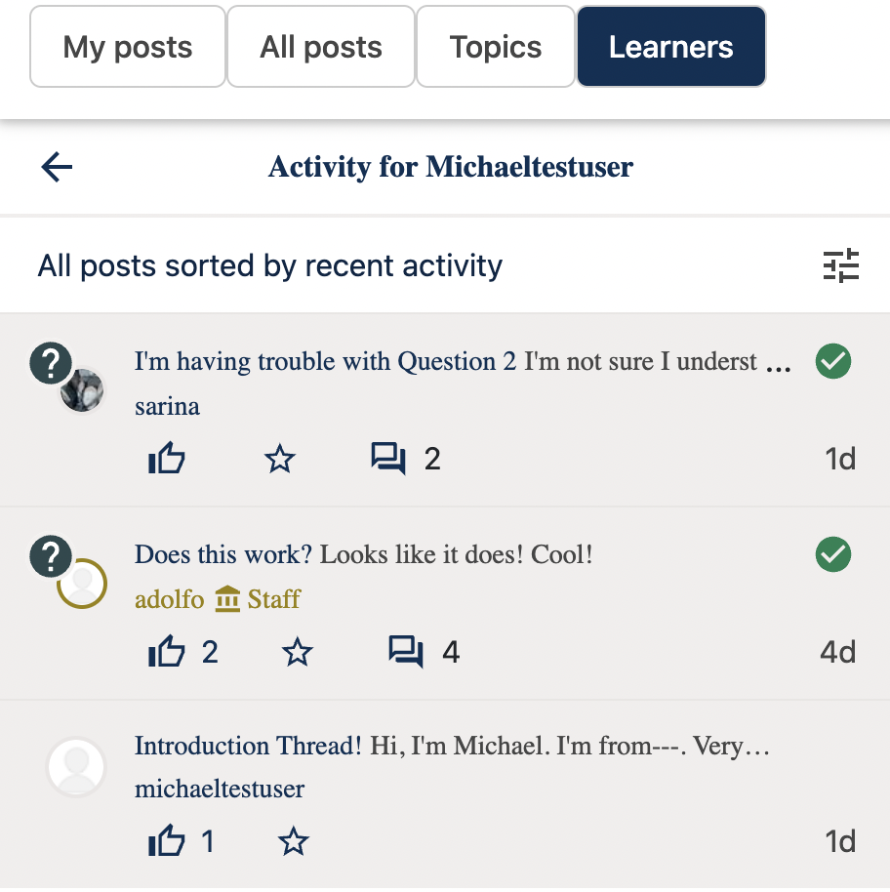The width and height of the screenshot is (890, 892).
Task: Open comments icon on sarina's post
Action: click(x=388, y=458)
